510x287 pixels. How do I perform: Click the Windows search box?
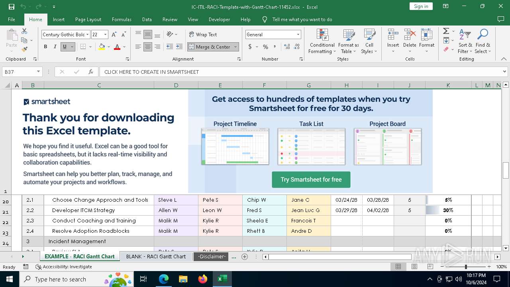point(77,279)
